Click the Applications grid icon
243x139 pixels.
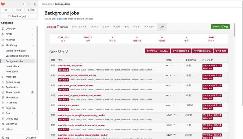pos(3,87)
